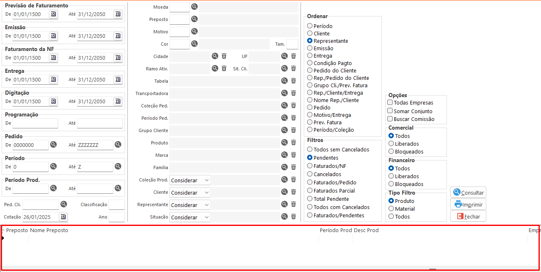Clear the Marca filter using trash icon
541x272 pixels.
coord(294,155)
